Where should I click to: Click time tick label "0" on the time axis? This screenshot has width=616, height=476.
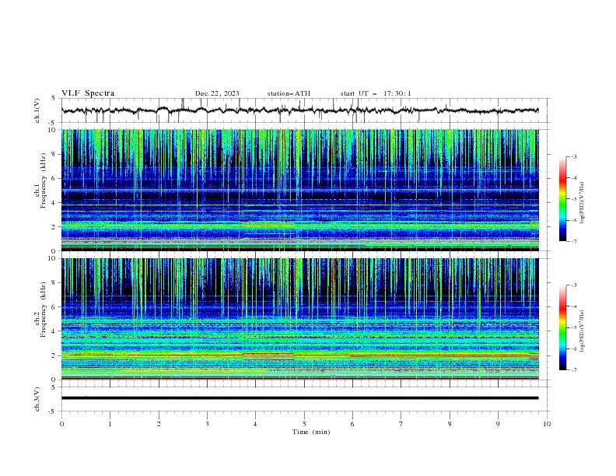(x=61, y=424)
